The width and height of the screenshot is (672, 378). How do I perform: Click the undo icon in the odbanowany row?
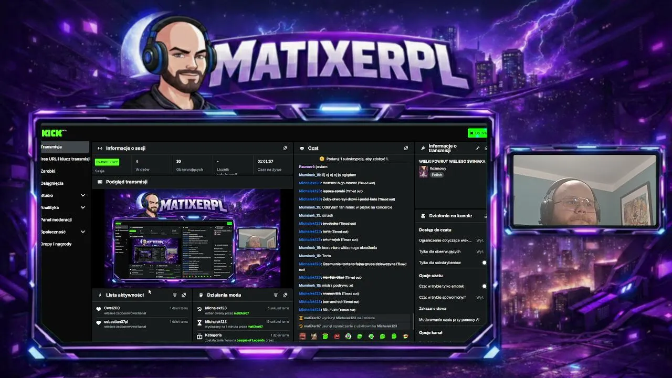click(199, 310)
